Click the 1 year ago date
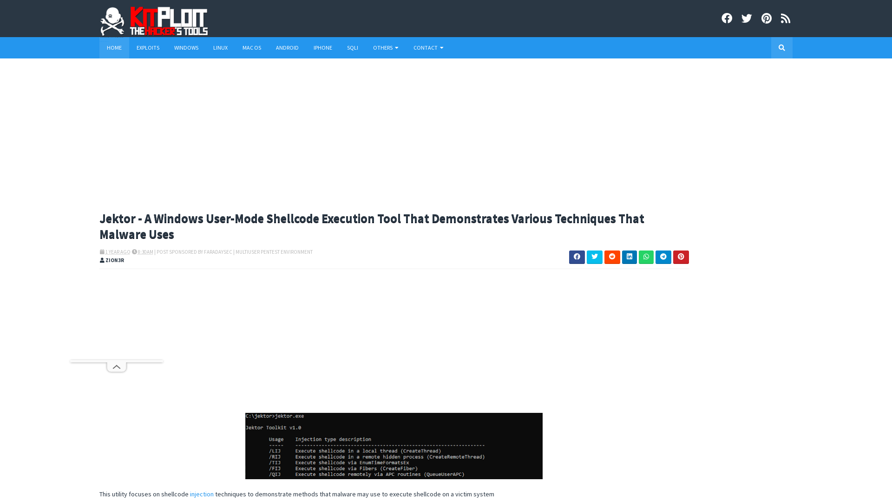Screen dimensions: 892x501 (118, 252)
